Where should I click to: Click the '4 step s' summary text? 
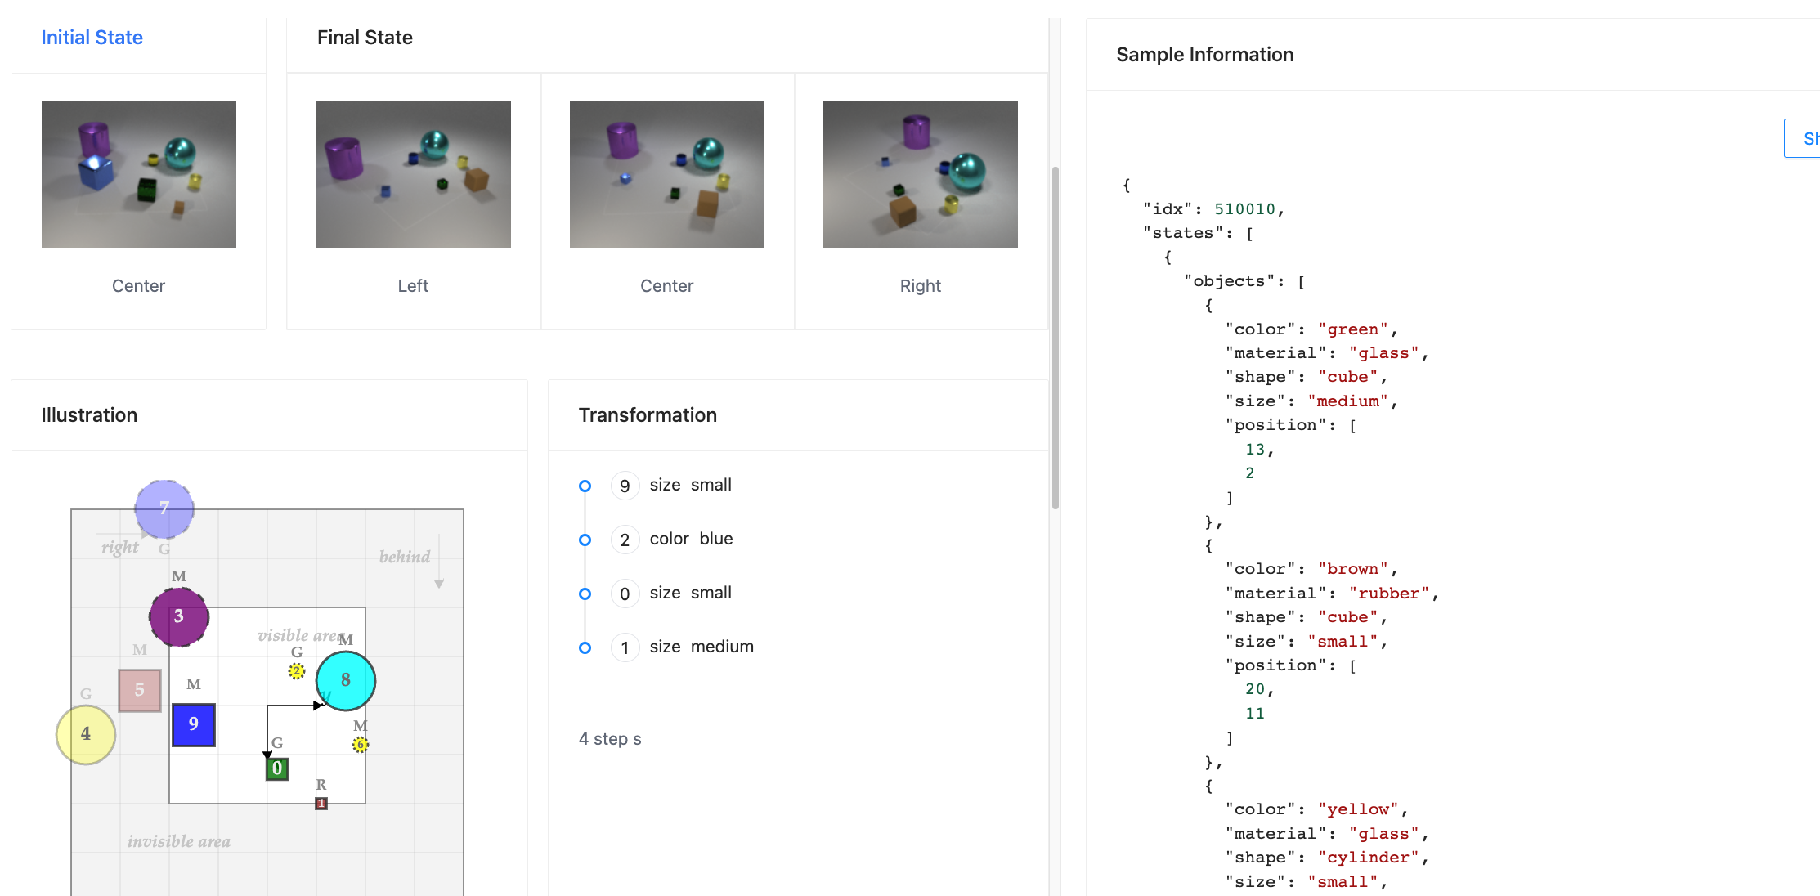pyautogui.click(x=610, y=739)
